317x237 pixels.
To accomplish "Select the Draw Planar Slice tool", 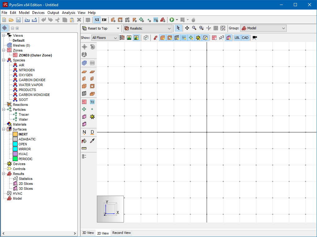I will (x=84, y=117).
